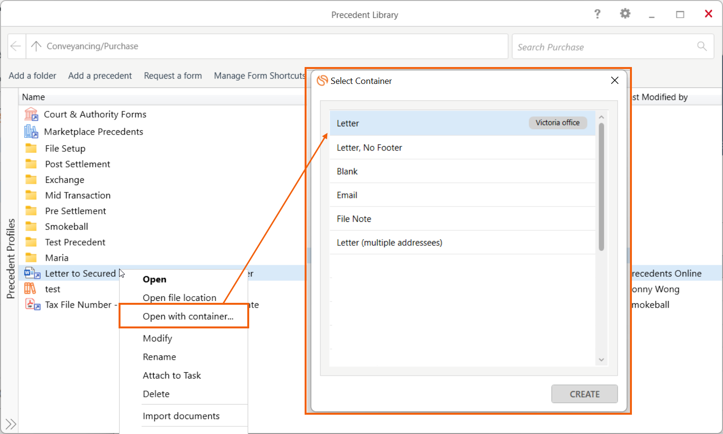723x434 pixels.
Task: Open settings gear icon in title bar
Action: (x=625, y=14)
